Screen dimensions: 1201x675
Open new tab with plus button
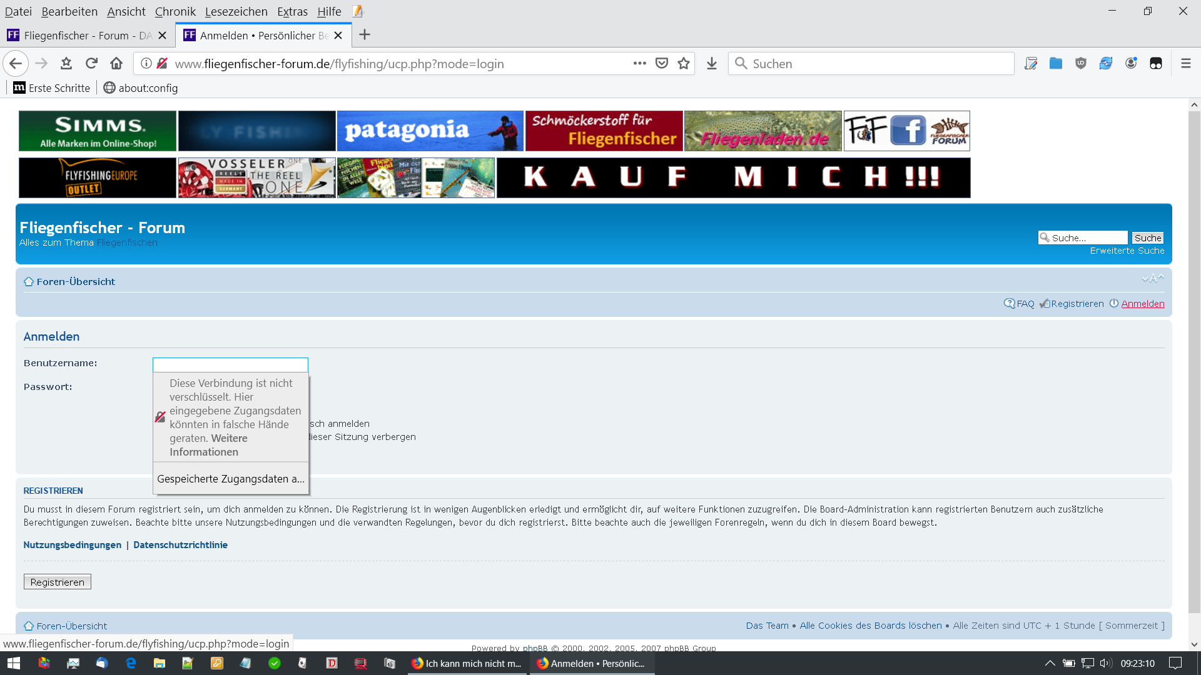(x=365, y=35)
